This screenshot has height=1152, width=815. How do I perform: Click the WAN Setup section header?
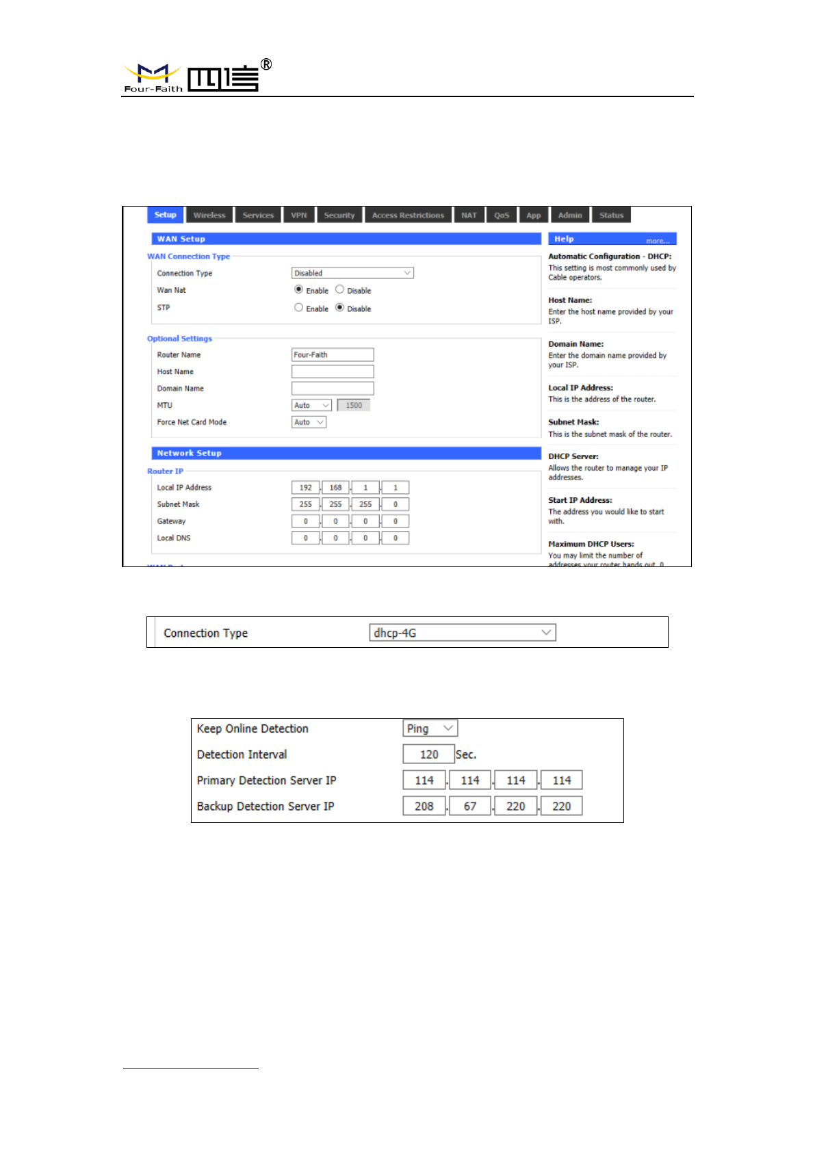[346, 239]
